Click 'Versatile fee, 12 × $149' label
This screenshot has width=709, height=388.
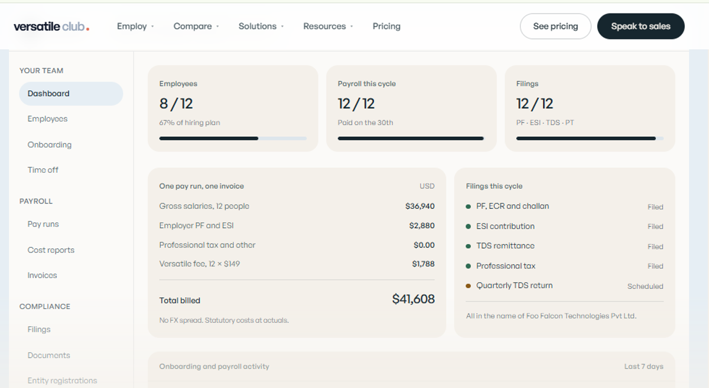200,264
